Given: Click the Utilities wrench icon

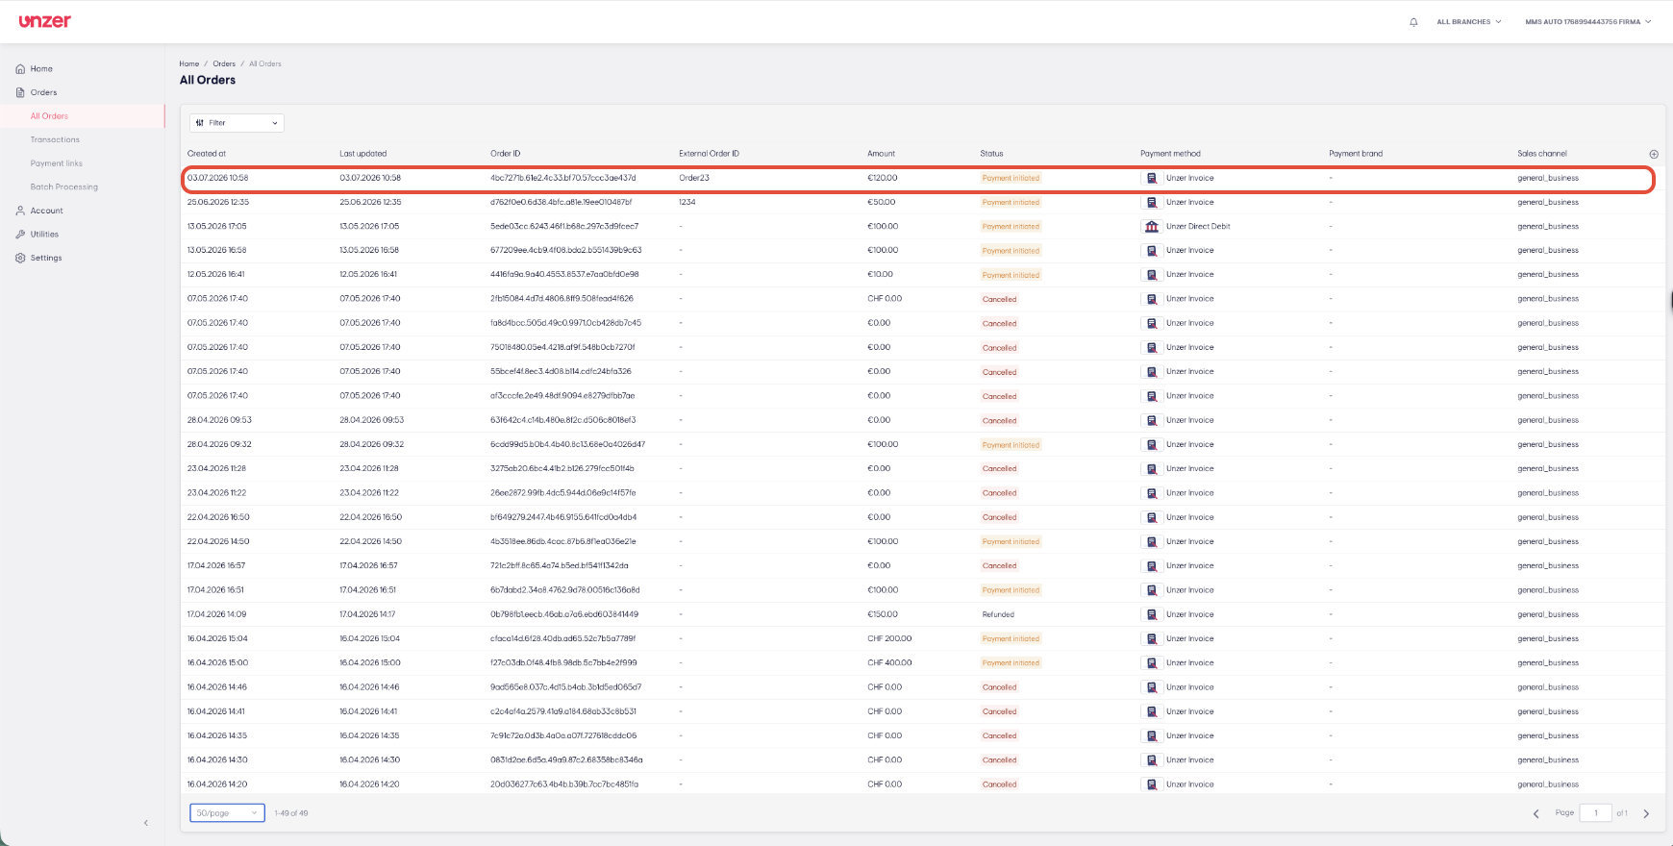Looking at the screenshot, I should 20,235.
